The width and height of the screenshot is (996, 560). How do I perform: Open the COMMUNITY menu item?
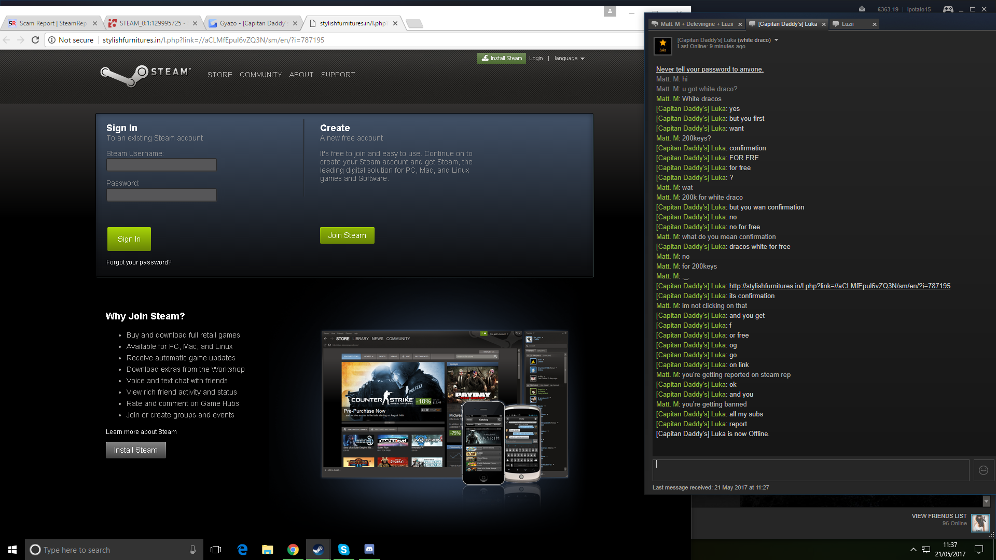pos(260,75)
